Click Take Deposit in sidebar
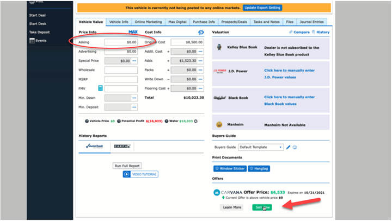This screenshot has height=221, width=392. click(x=39, y=32)
